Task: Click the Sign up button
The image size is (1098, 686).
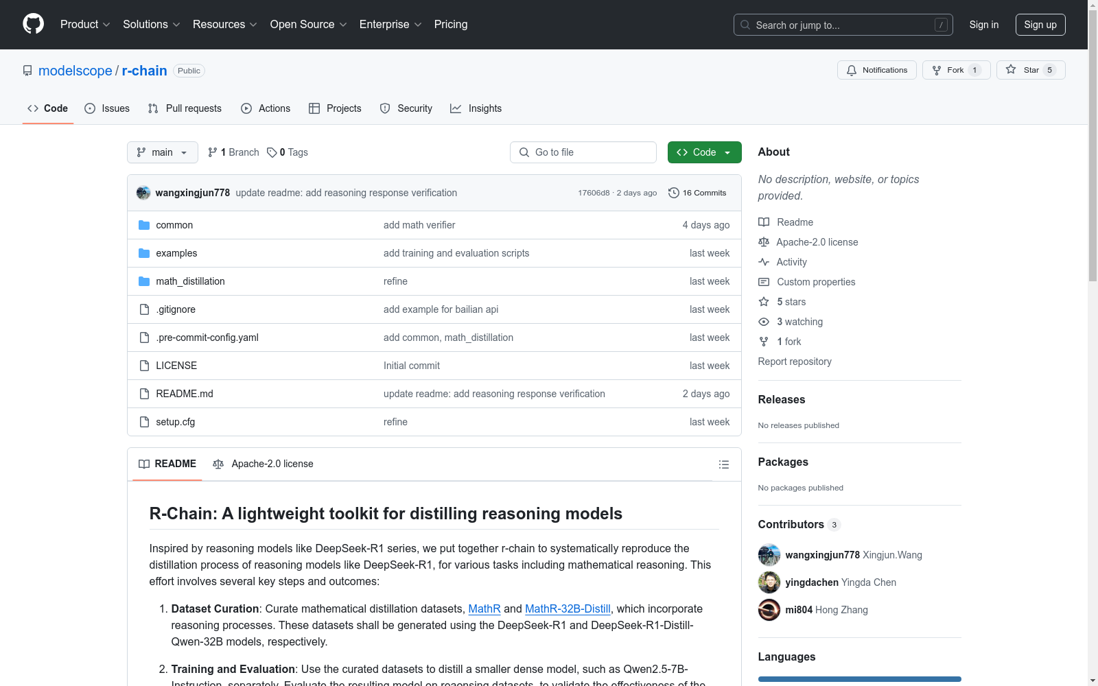Action: point(1040,25)
